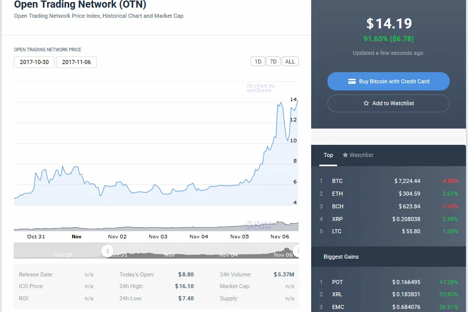Click the Nov 05 label on chart axis

coord(239,237)
